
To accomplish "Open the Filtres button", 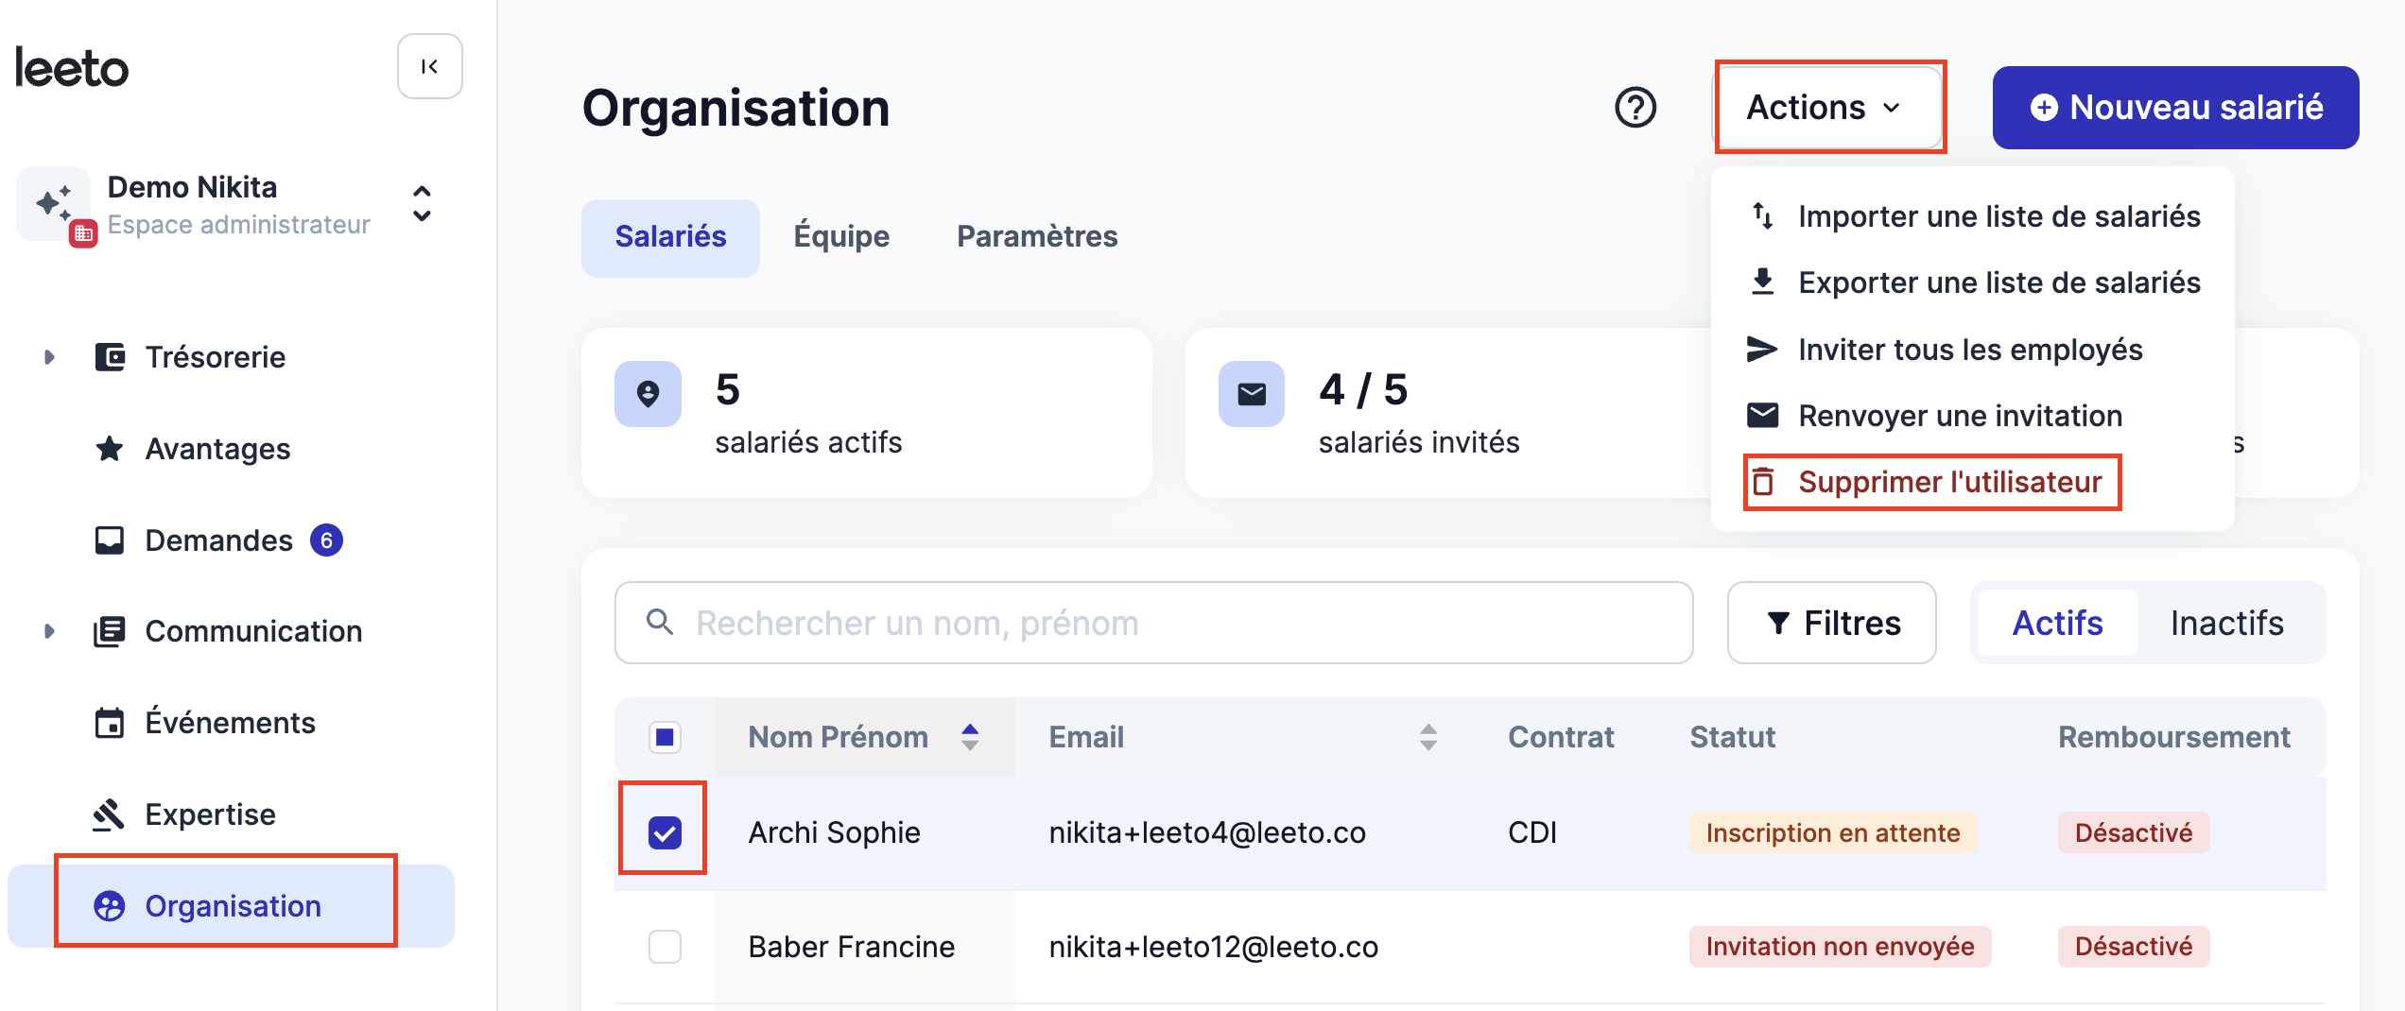I will pos(1832,623).
